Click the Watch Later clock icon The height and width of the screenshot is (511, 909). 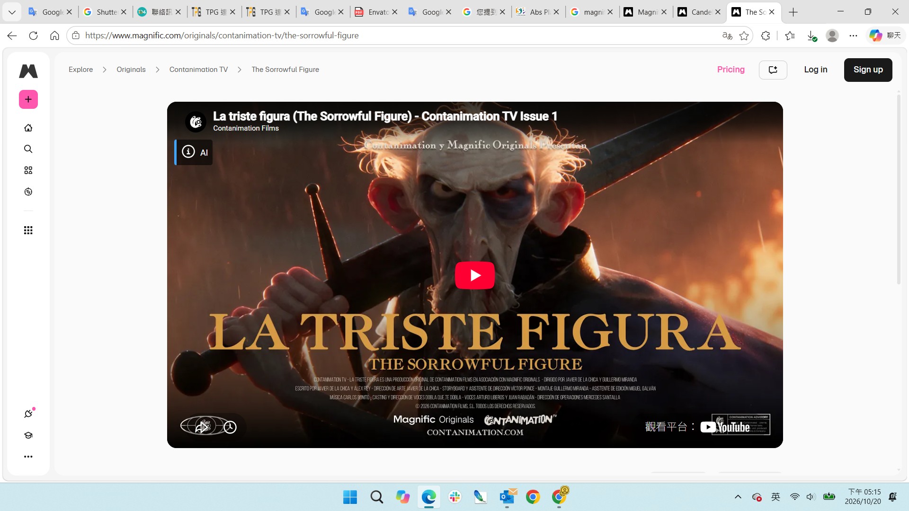(x=230, y=427)
